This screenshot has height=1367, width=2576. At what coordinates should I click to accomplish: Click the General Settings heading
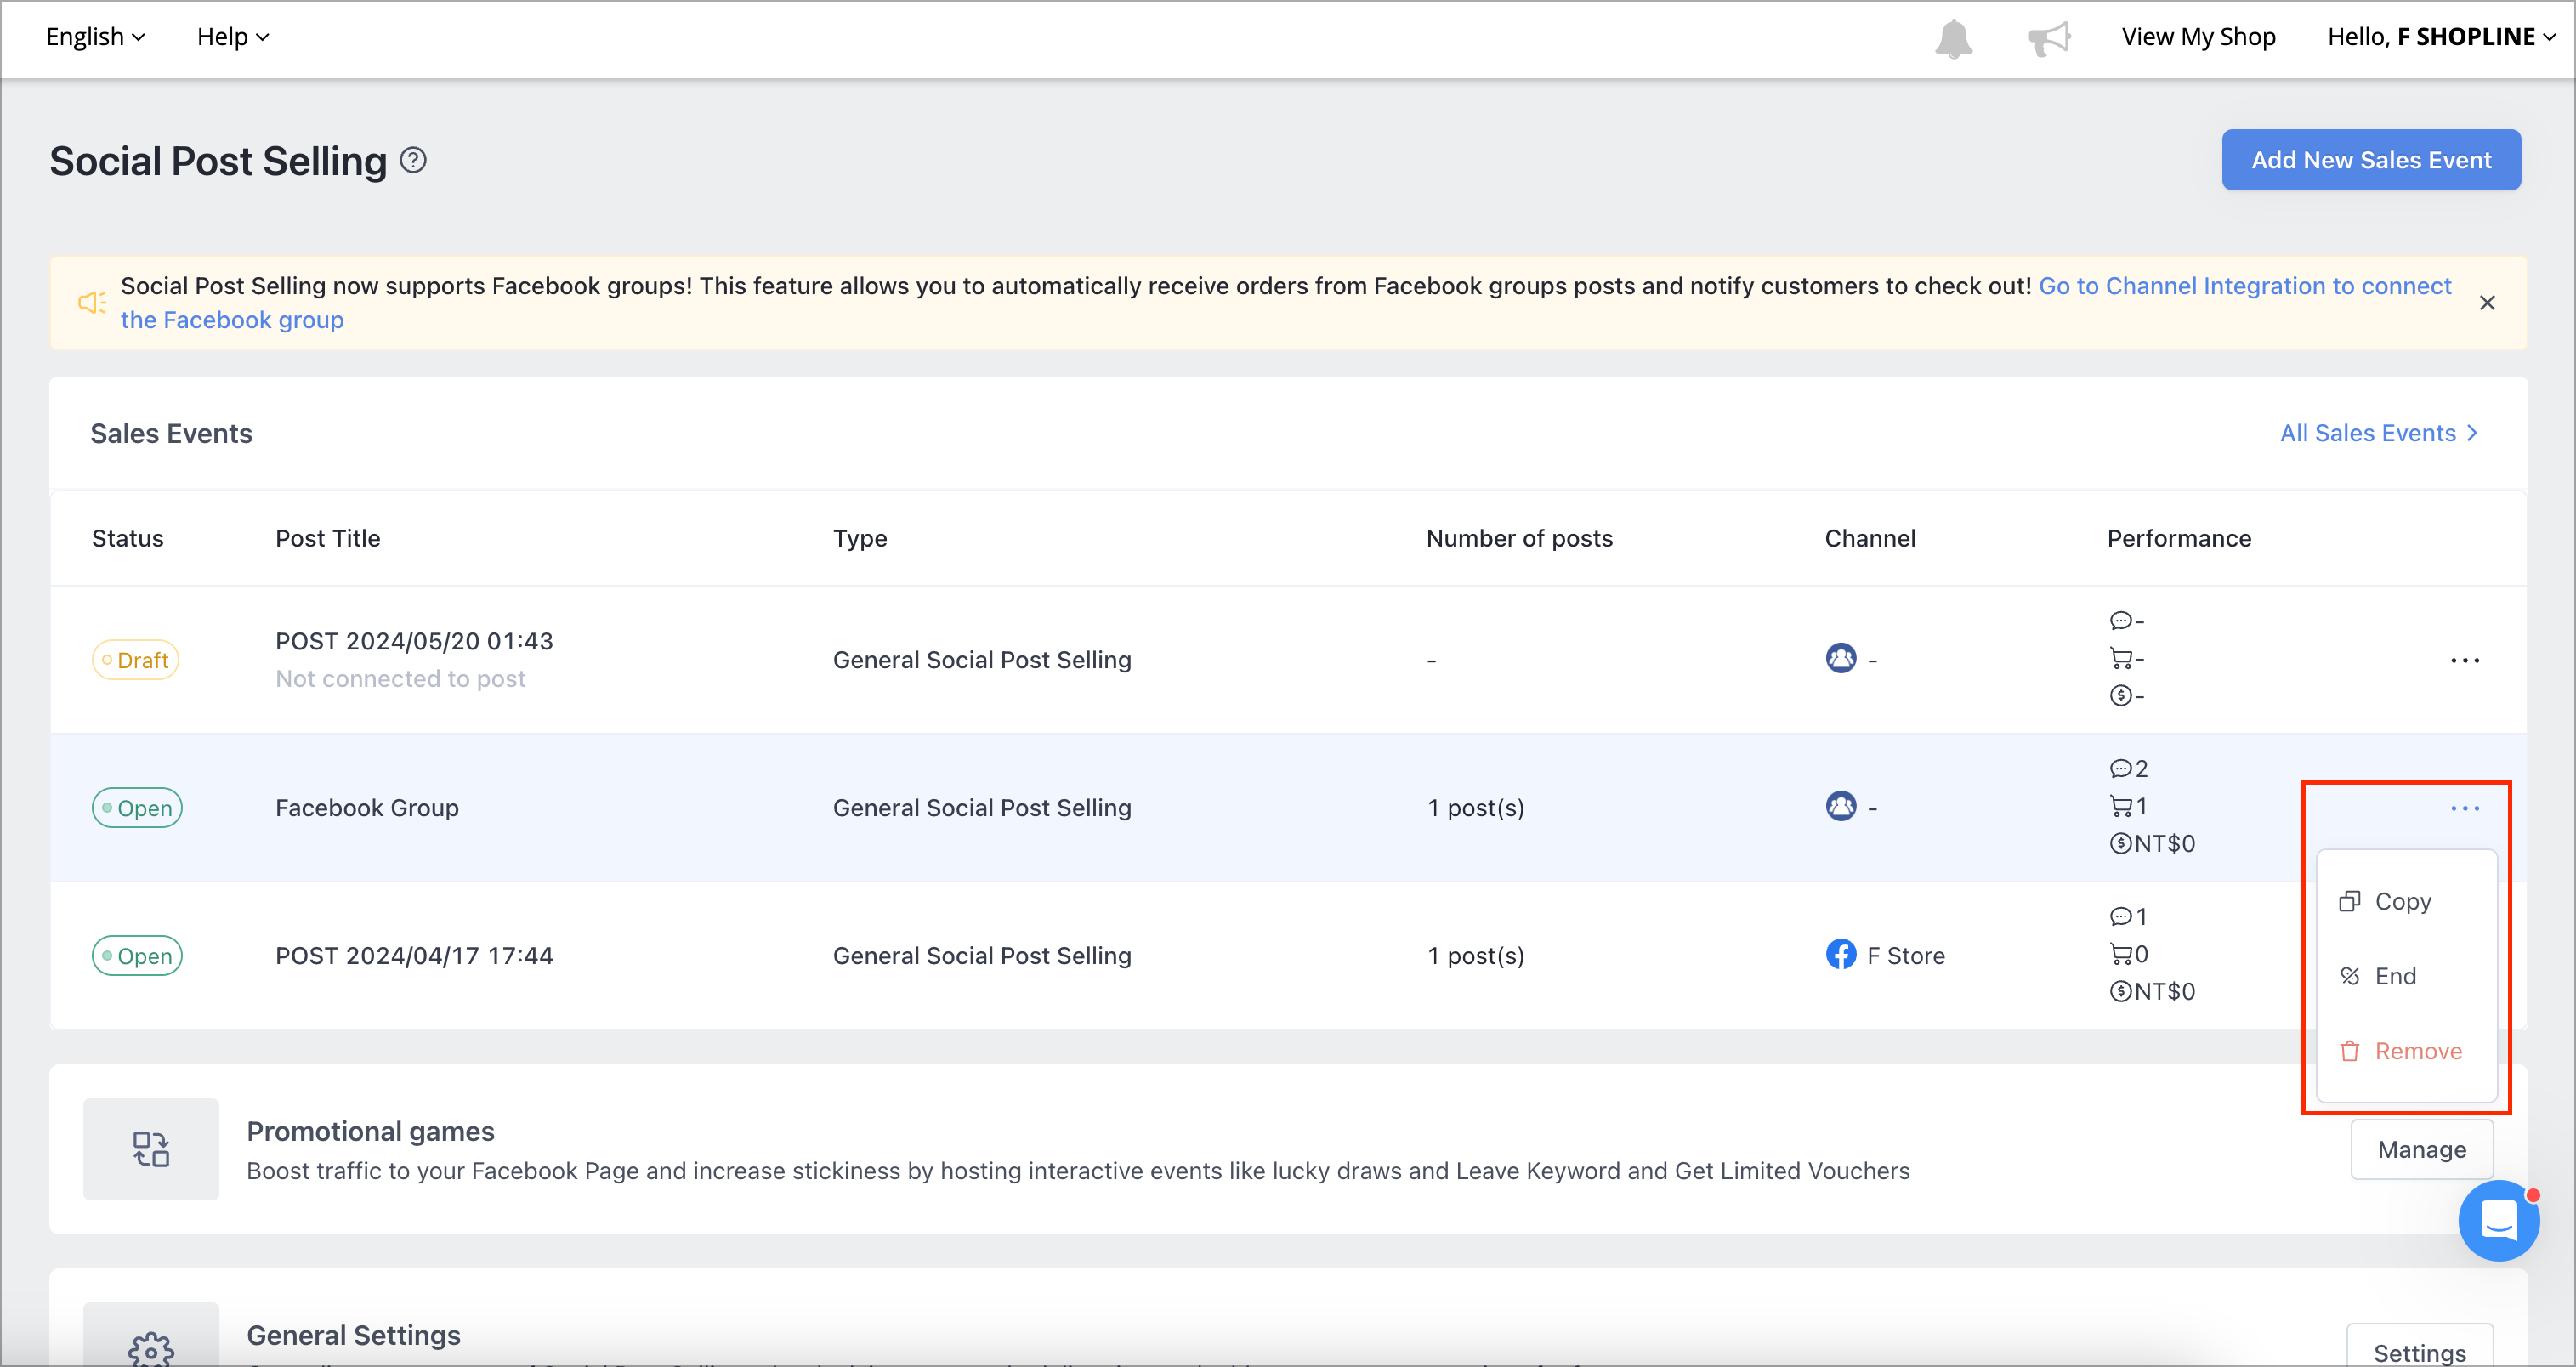click(353, 1335)
